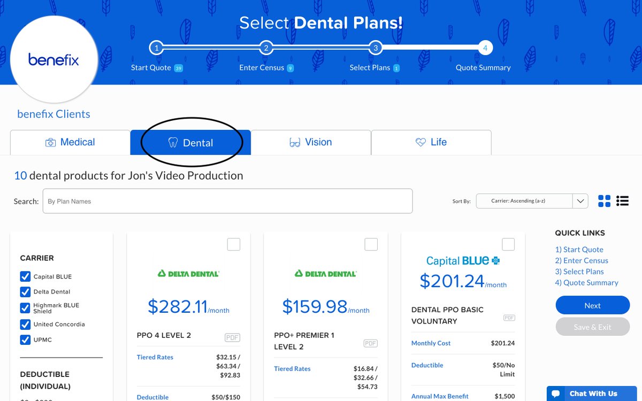Select Dental PPO Basic Voluntary plan checkbox

pyautogui.click(x=508, y=244)
